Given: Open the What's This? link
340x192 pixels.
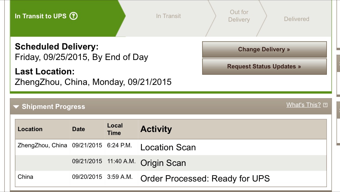Looking at the screenshot, I should pyautogui.click(x=303, y=105).
